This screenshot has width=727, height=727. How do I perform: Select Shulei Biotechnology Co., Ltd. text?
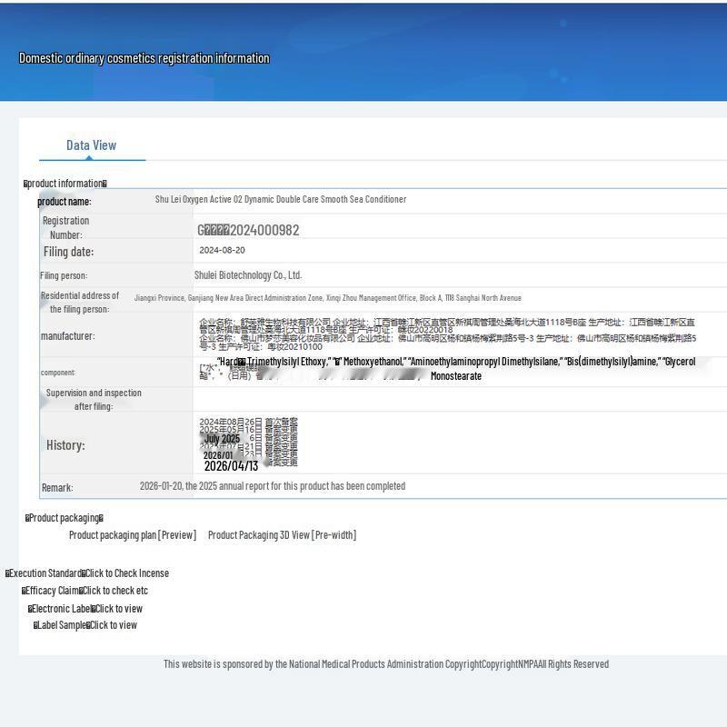pyautogui.click(x=248, y=275)
